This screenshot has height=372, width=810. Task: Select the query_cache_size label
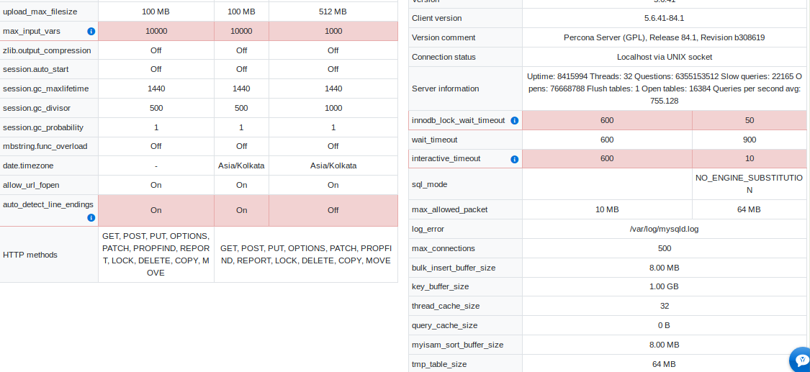pyautogui.click(x=444, y=325)
